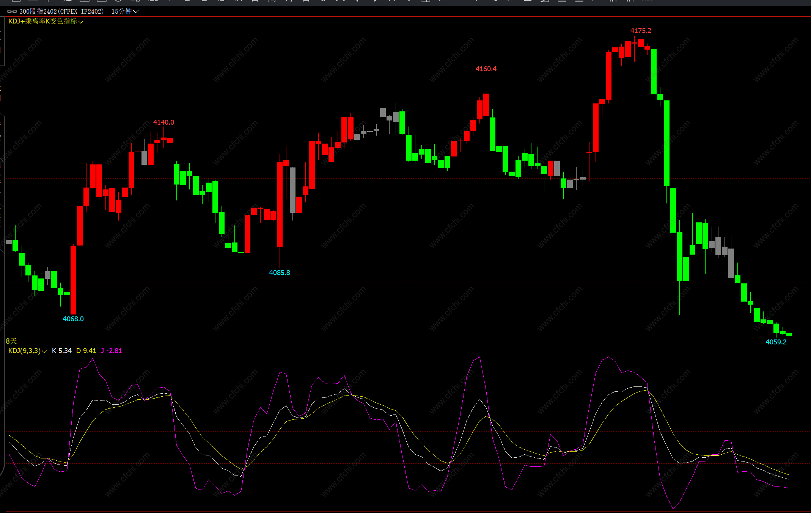Select the K 5.34 value label

(x=62, y=351)
